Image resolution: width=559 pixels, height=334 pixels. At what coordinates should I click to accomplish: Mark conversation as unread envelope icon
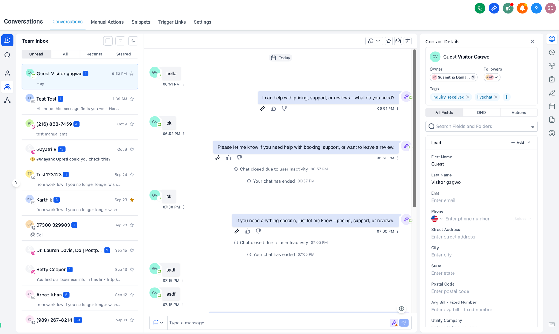(398, 41)
